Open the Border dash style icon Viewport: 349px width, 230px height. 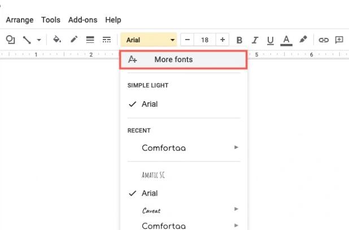click(x=107, y=40)
